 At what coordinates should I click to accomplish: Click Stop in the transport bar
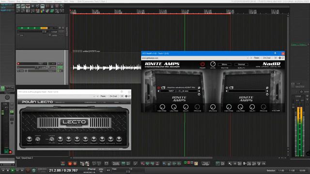(8, 170)
